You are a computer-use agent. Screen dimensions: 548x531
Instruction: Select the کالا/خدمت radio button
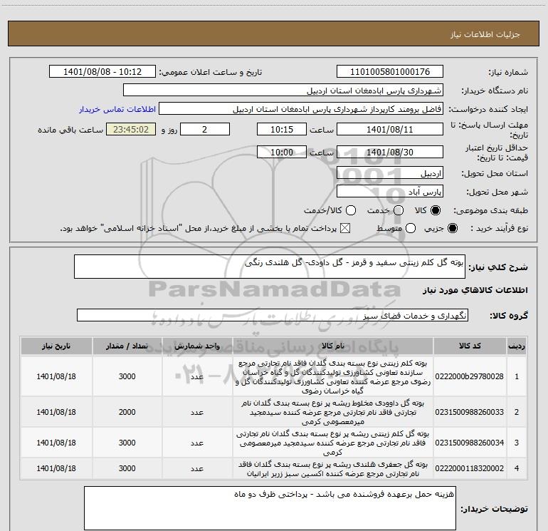tap(351, 210)
